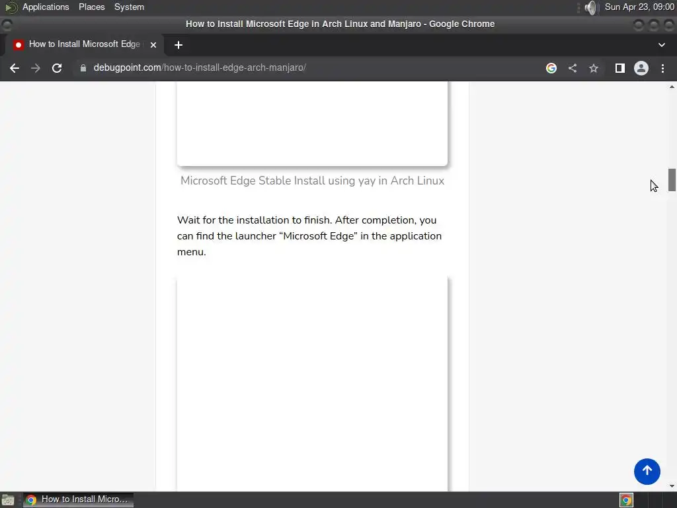This screenshot has width=677, height=508.
Task: Click the blue scroll-to-top arrow button
Action: coord(647,471)
